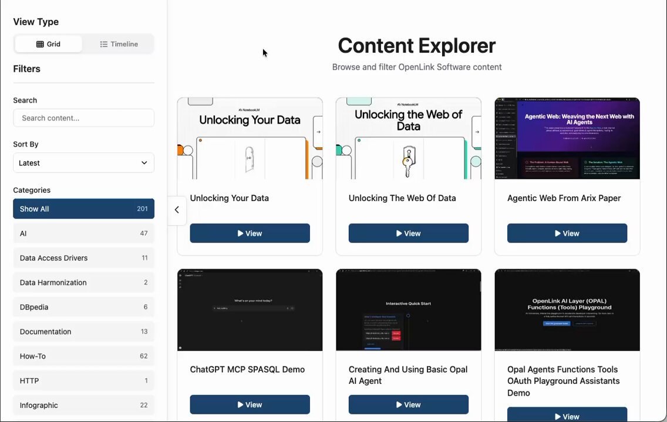The image size is (667, 422).
Task: View the Agentic Web From Arix Paper item
Action: tap(567, 233)
